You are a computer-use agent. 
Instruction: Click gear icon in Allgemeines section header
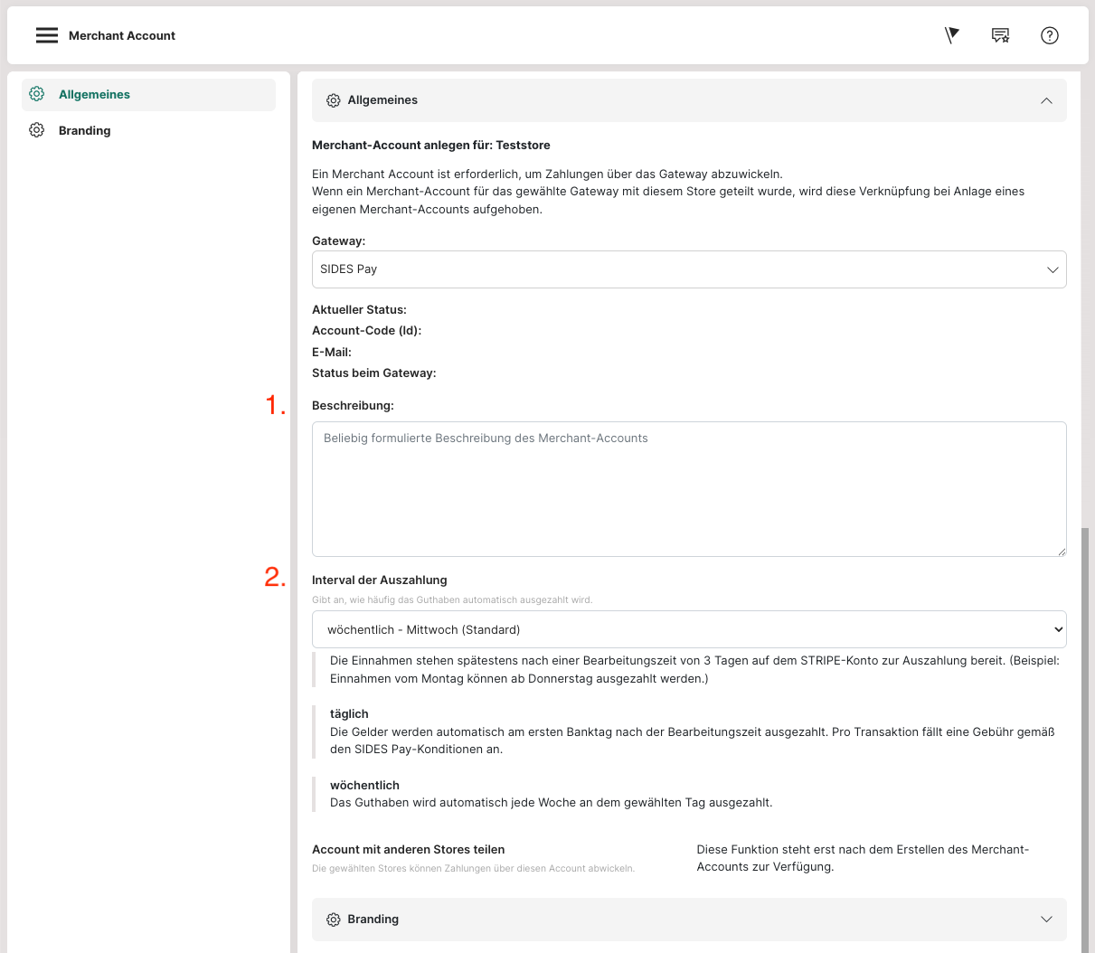(333, 100)
